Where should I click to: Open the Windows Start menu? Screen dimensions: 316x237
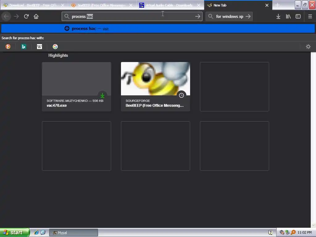15,232
